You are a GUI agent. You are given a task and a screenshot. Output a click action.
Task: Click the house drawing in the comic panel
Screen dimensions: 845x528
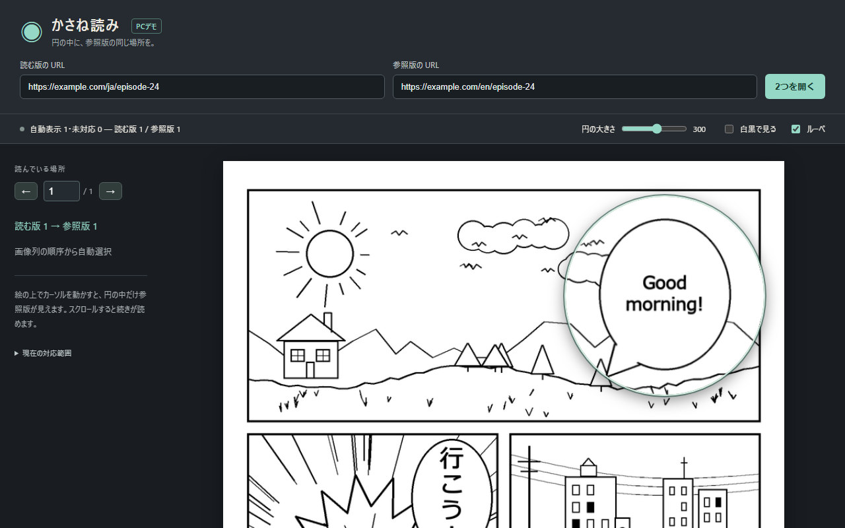pos(311,346)
